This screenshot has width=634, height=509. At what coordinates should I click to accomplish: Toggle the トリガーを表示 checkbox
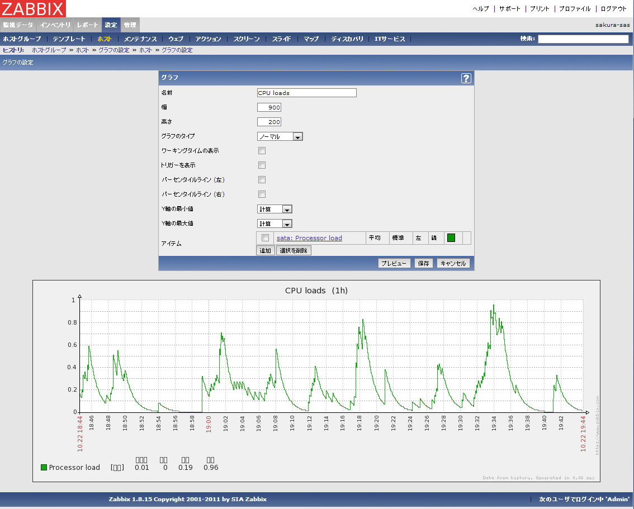point(262,165)
